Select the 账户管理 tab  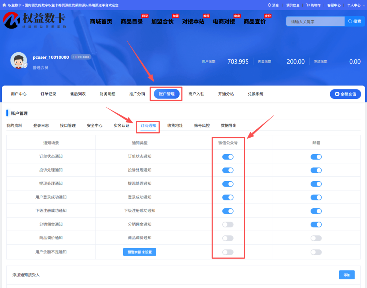pyautogui.click(x=167, y=94)
